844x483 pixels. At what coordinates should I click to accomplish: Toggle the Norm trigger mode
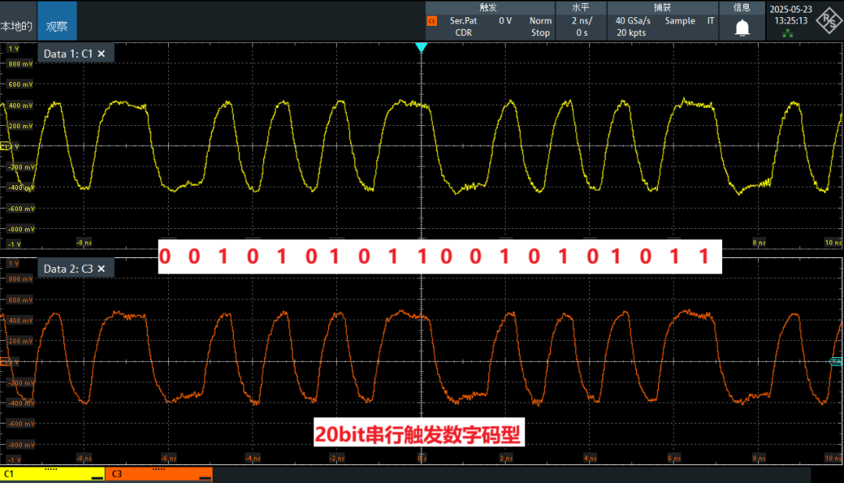pos(540,21)
